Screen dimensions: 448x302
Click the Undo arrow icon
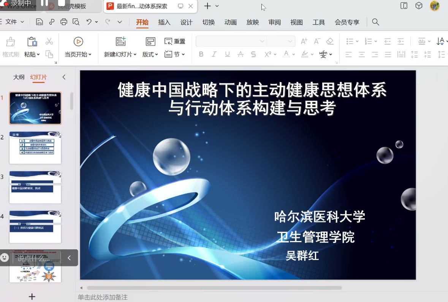pyautogui.click(x=89, y=22)
